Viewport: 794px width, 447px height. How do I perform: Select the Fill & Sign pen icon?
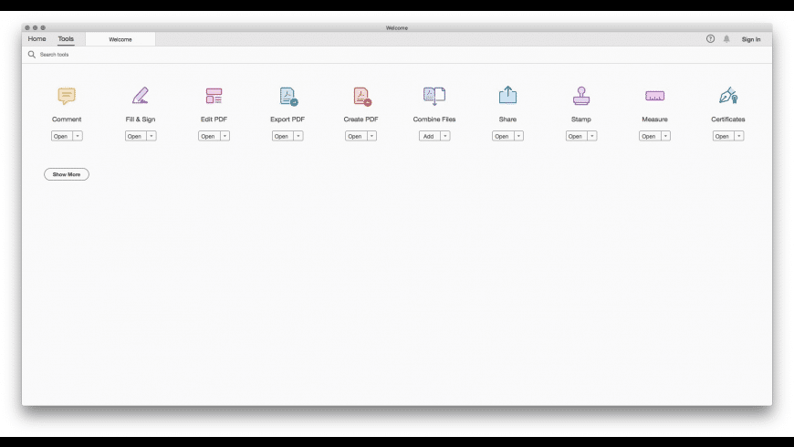click(x=141, y=96)
